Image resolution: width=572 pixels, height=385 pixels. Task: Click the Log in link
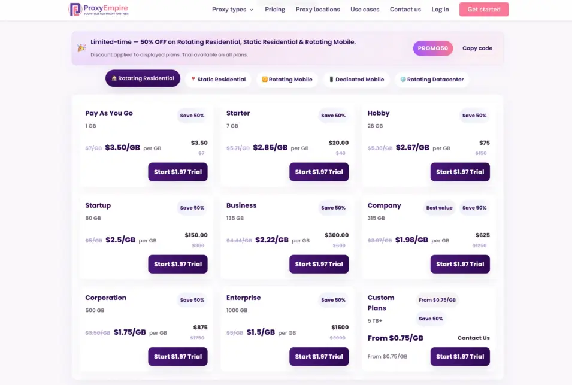(x=440, y=10)
